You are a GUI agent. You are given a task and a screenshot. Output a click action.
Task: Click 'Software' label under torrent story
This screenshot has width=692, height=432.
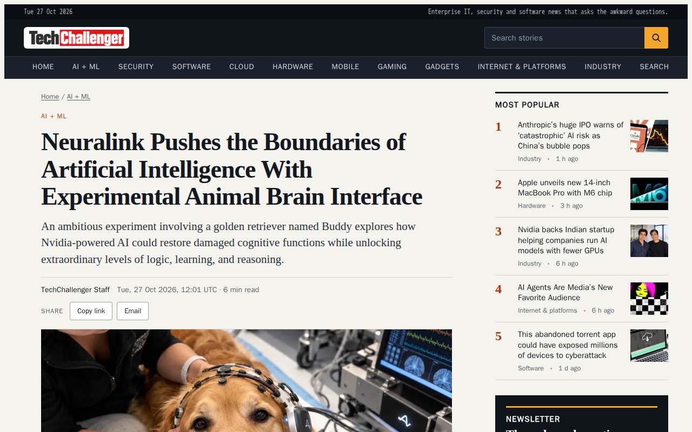(x=531, y=368)
